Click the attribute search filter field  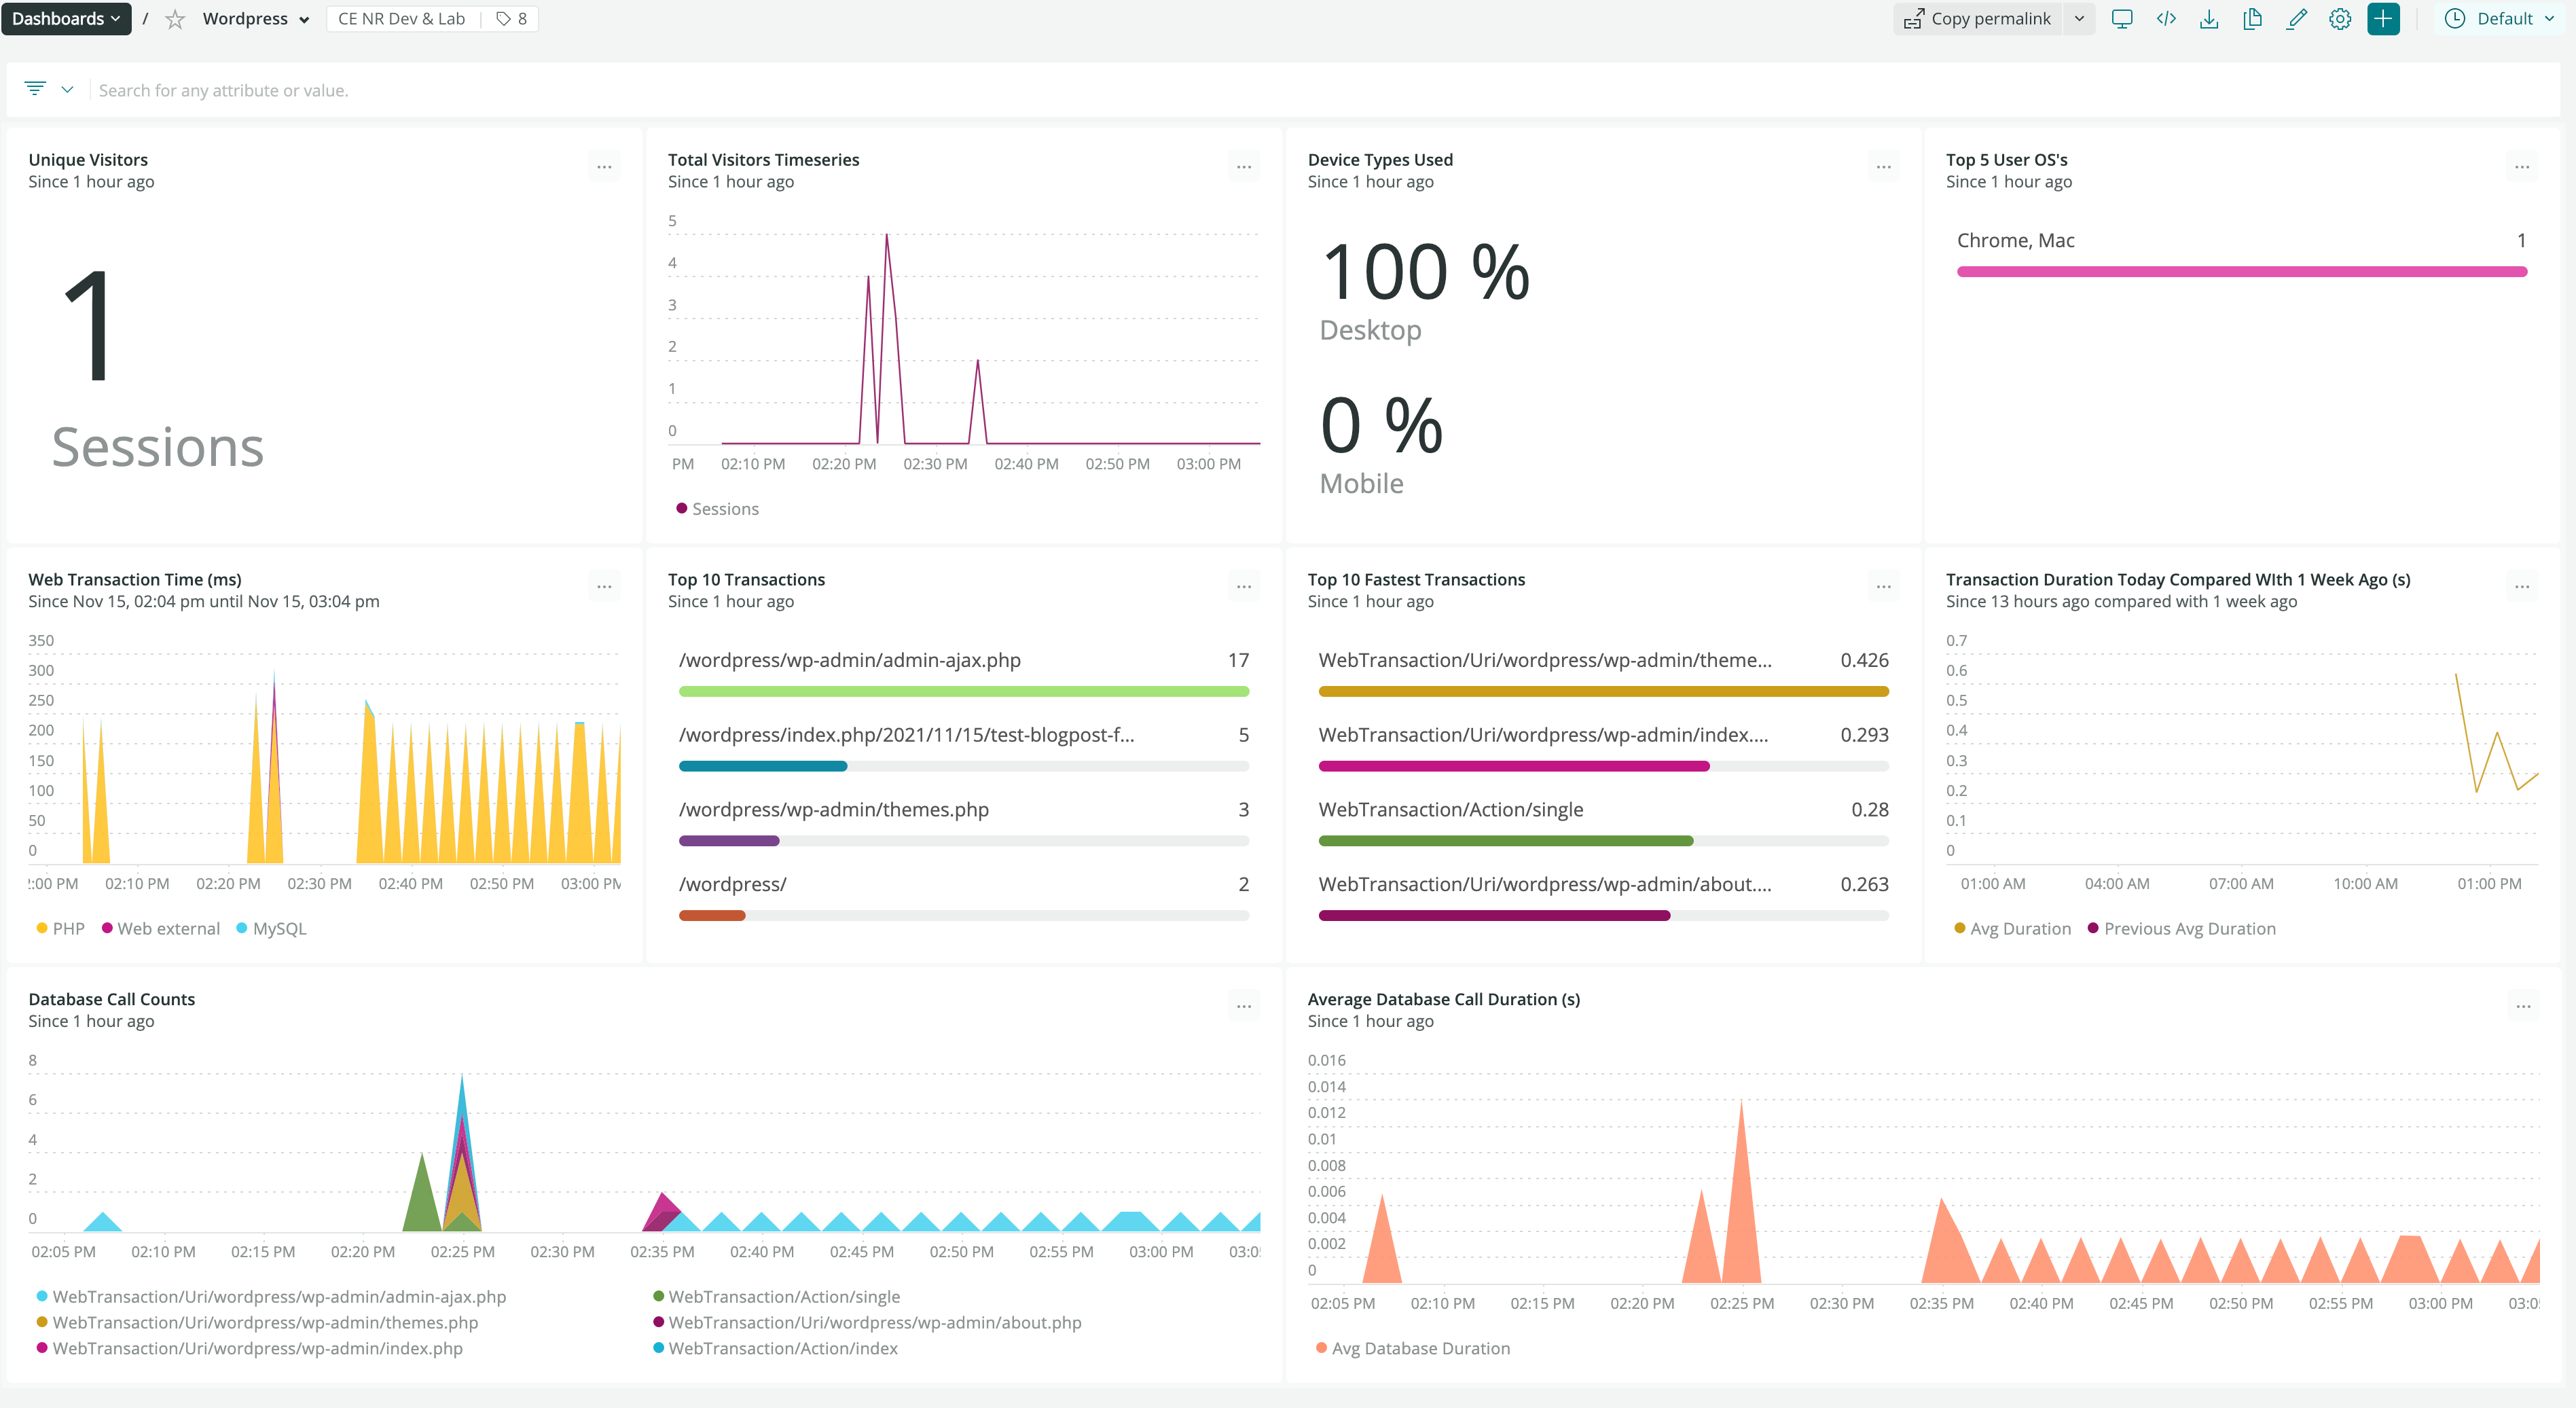[x=223, y=90]
